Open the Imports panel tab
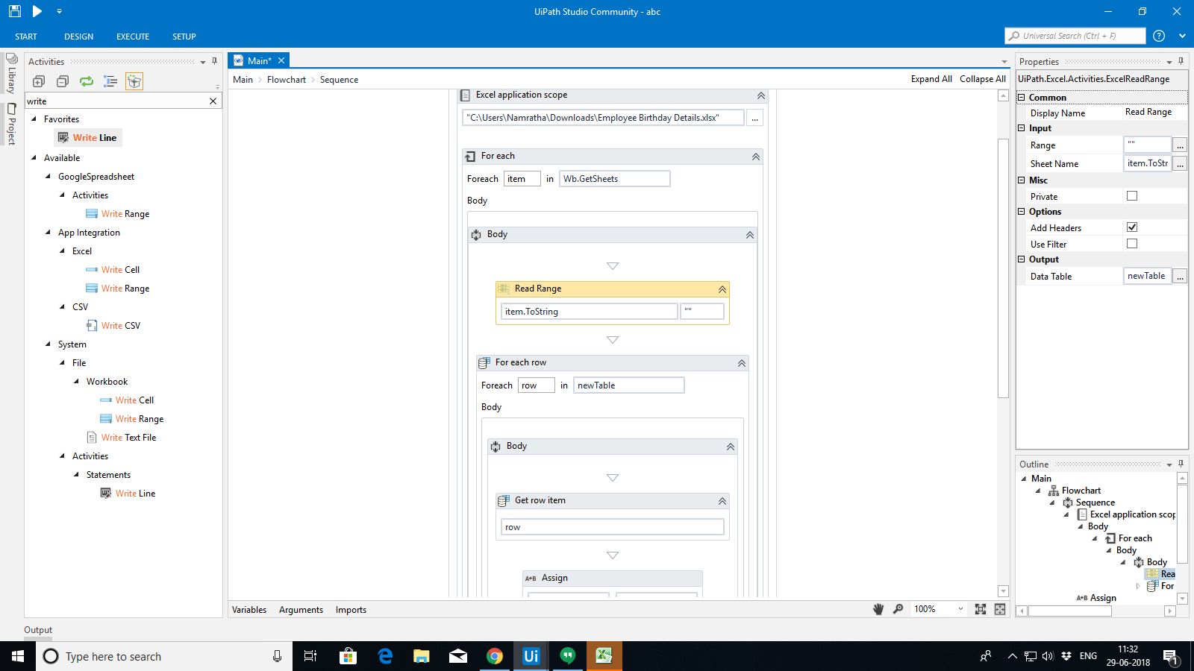 (351, 610)
